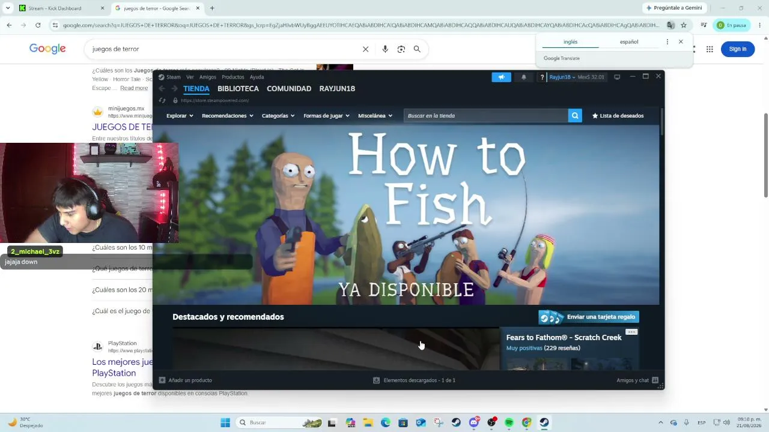Image resolution: width=769 pixels, height=432 pixels.
Task: Click the three-dot menu on Fears to Fathom card
Action: point(631,332)
